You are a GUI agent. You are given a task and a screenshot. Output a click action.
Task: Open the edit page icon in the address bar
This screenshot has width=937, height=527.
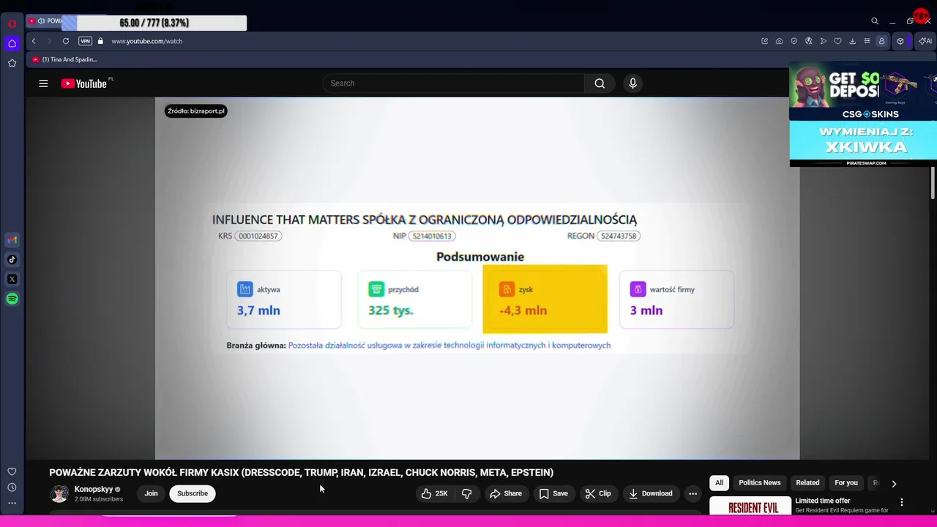tap(765, 41)
